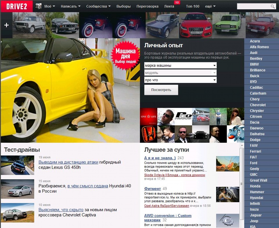The width and height of the screenshot is (279, 228).
Task: Open the Фитмент wheel post thumbnail
Action: pos(228,194)
